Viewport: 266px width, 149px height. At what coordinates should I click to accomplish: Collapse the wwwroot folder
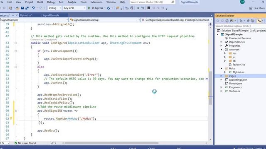(x=222, y=50)
